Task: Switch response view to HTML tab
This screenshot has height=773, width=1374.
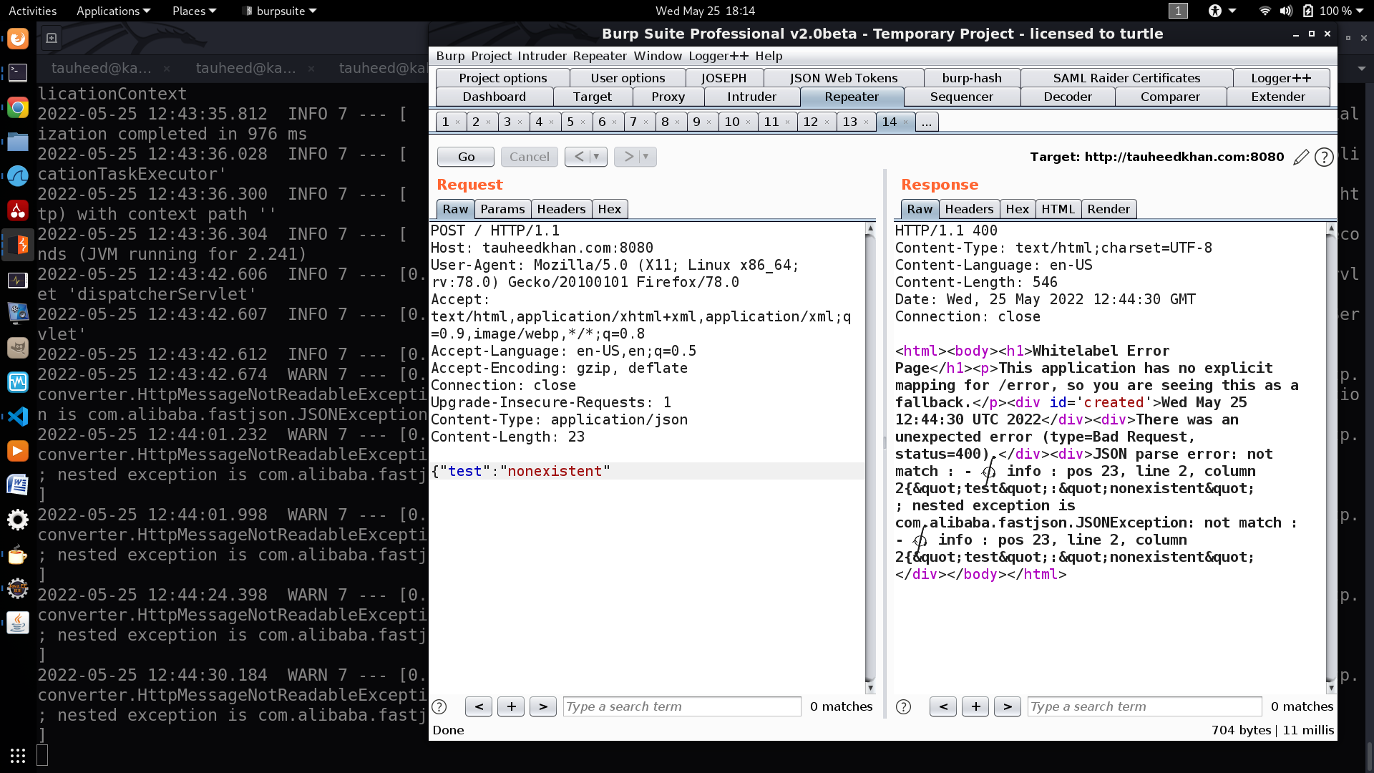Action: click(1058, 209)
